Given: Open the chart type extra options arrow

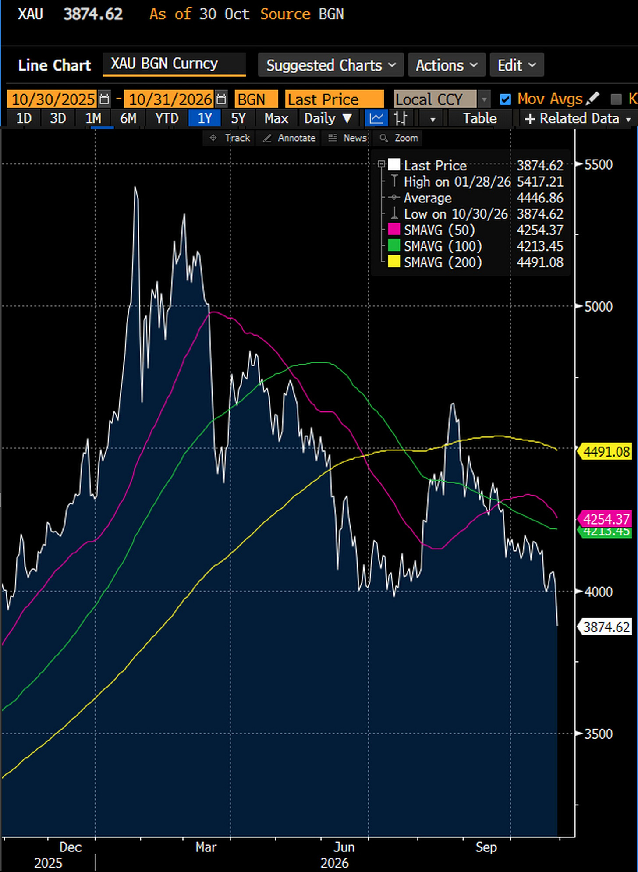Looking at the screenshot, I should coord(433,118).
